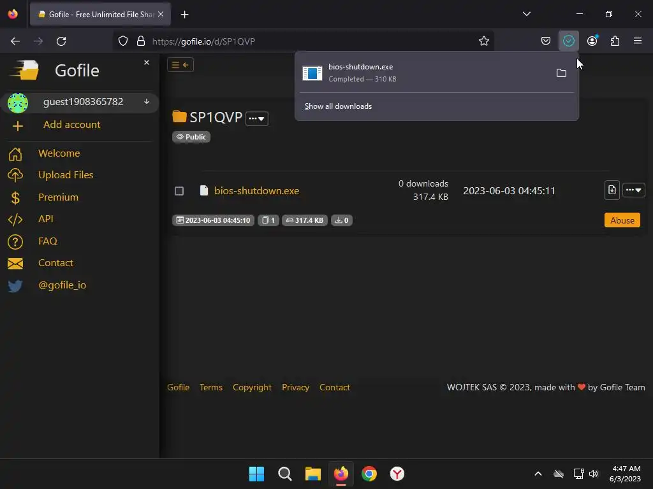Open the Firefox account icon
The image size is (653, 489).
[592, 41]
